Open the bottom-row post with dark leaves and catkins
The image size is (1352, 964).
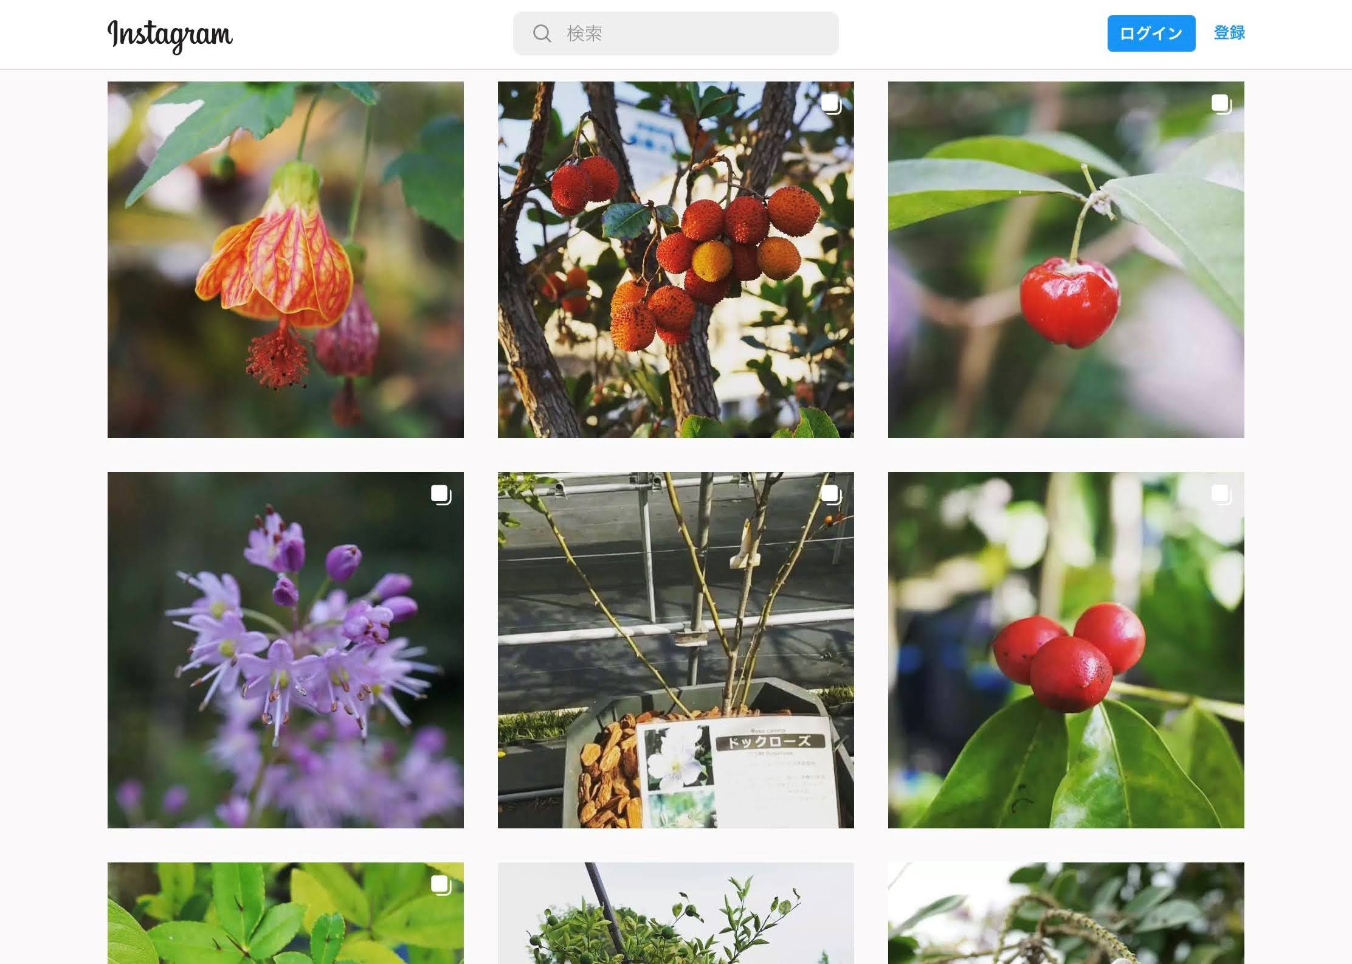pos(1066,913)
